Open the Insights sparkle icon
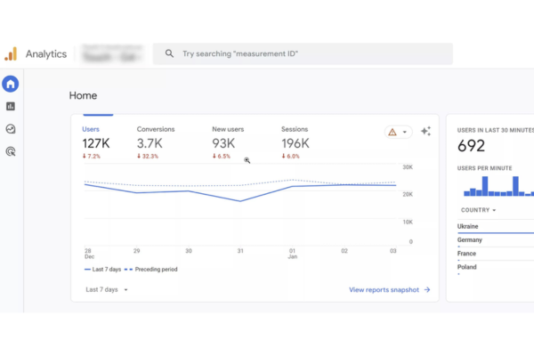 [425, 131]
